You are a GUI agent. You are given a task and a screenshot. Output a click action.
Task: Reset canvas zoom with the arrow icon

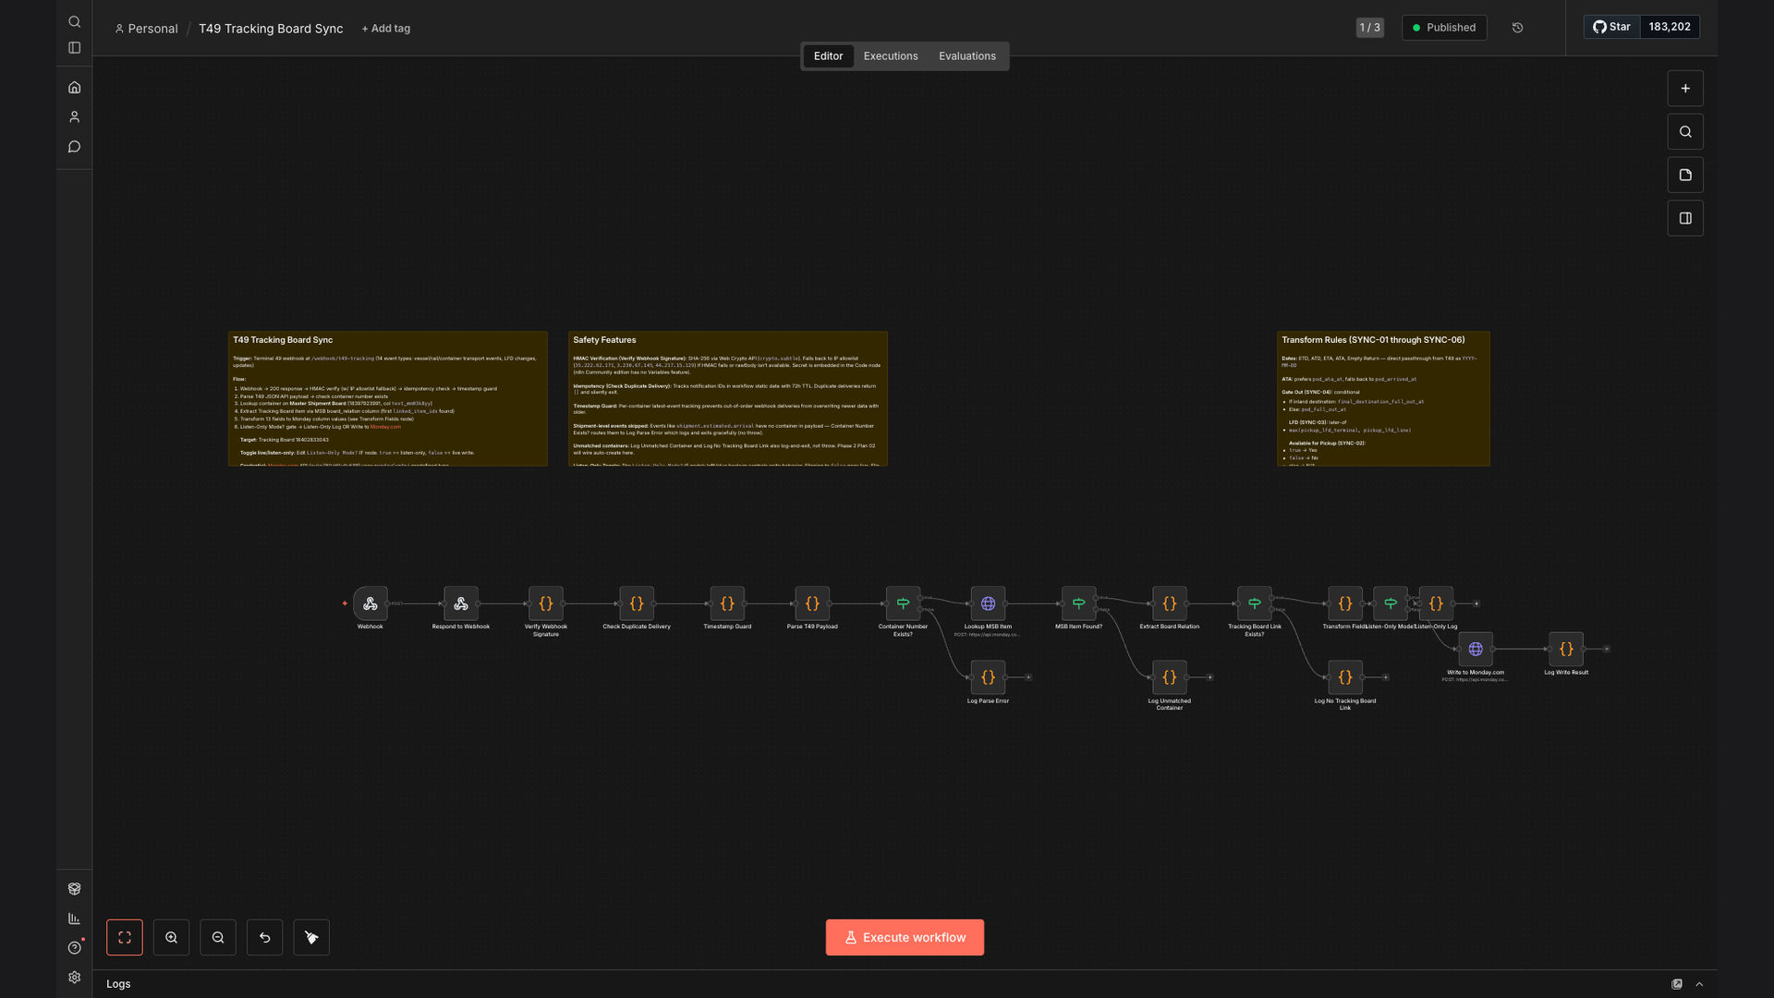265,938
